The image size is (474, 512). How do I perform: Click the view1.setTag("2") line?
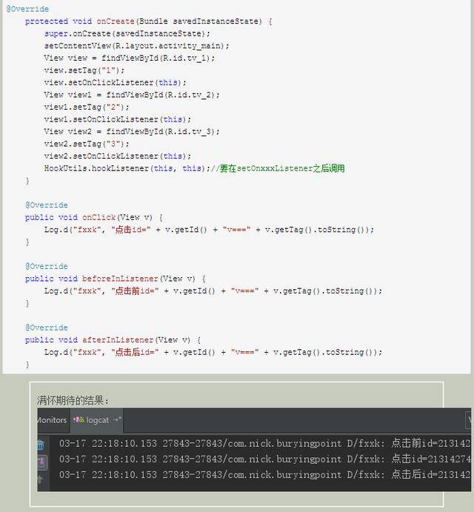pos(87,107)
